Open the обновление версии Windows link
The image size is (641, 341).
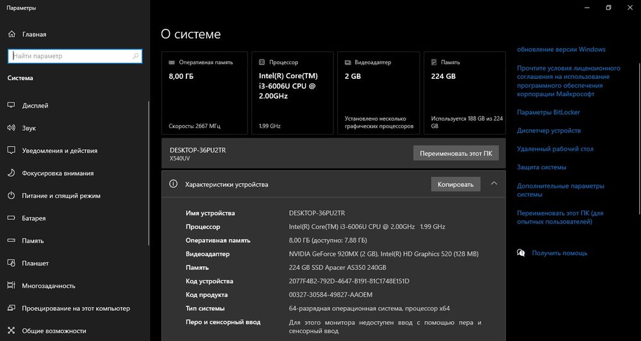click(561, 49)
